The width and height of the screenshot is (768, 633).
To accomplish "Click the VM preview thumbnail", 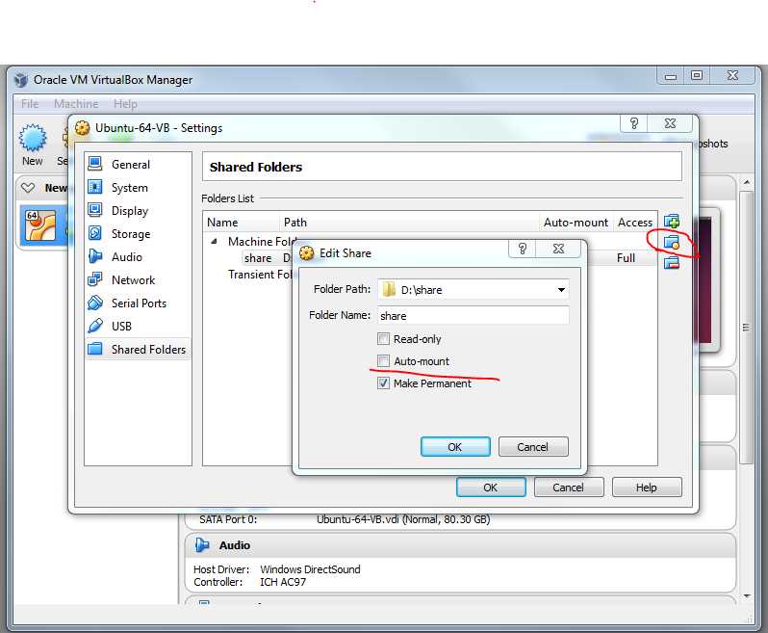I will (x=705, y=280).
